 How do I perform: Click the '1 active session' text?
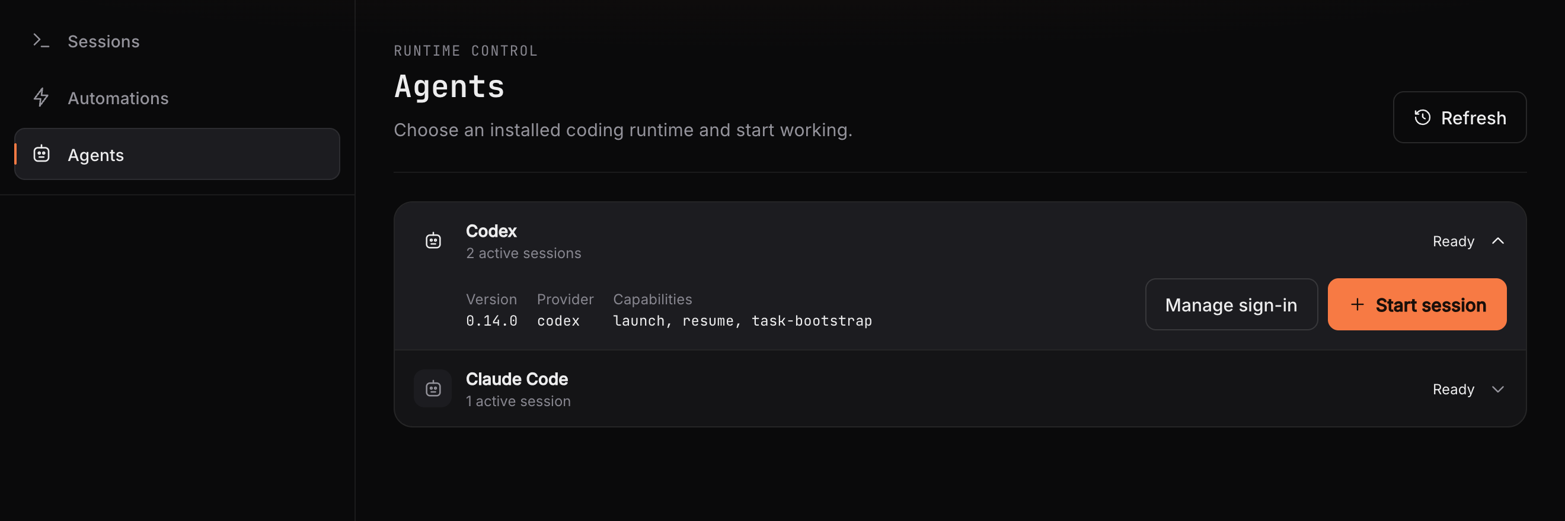pos(518,401)
